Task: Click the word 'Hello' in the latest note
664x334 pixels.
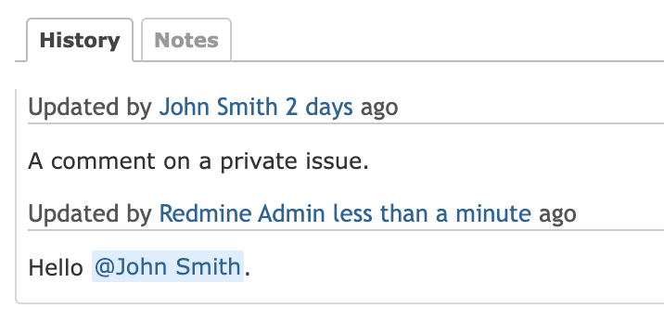Action: click(x=56, y=268)
